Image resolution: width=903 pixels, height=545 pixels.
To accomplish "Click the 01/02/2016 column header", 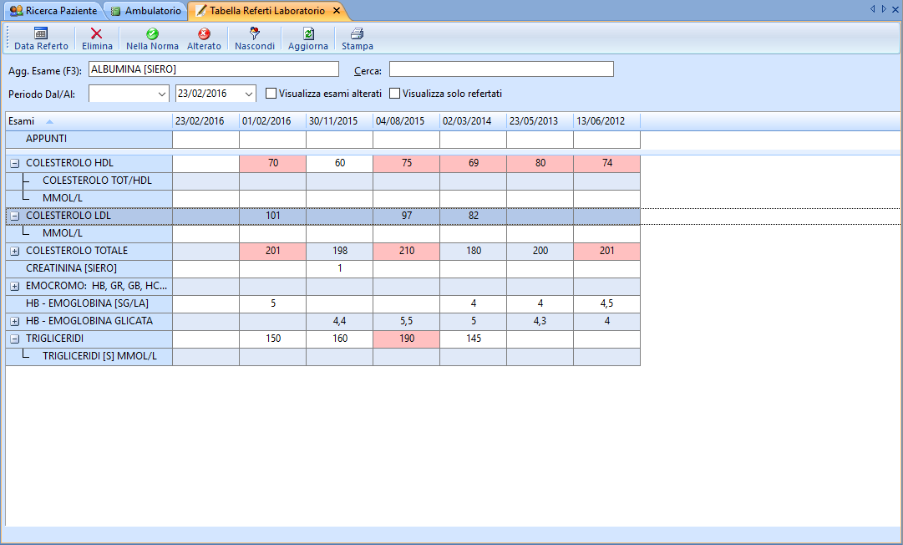I will click(x=273, y=121).
